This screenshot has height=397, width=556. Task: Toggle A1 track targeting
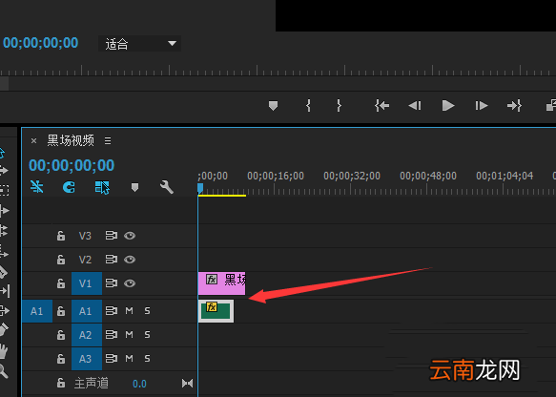87,311
